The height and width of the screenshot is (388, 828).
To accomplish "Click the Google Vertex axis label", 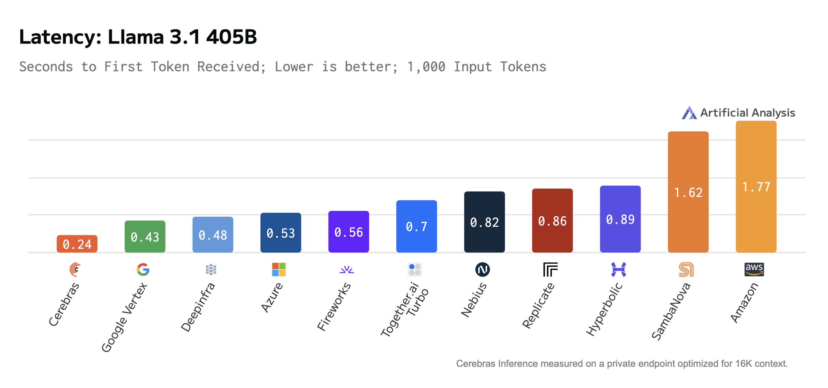I will [x=124, y=317].
